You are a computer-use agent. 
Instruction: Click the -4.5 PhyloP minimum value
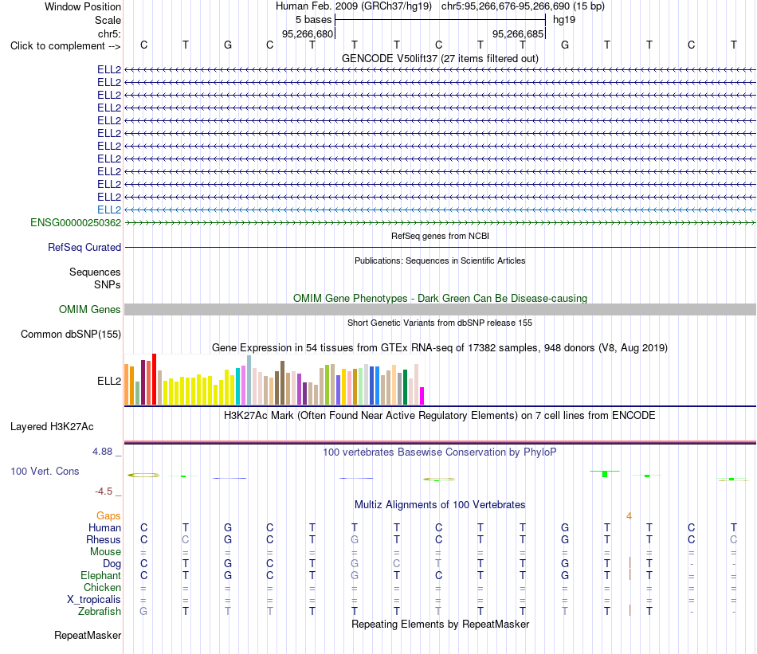point(104,491)
